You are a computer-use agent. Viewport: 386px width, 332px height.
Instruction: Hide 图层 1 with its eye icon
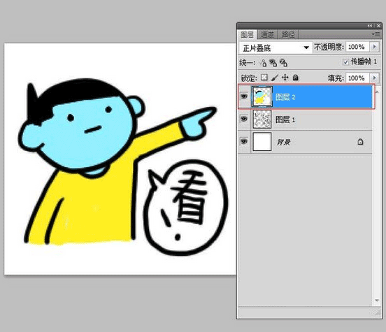pos(244,119)
